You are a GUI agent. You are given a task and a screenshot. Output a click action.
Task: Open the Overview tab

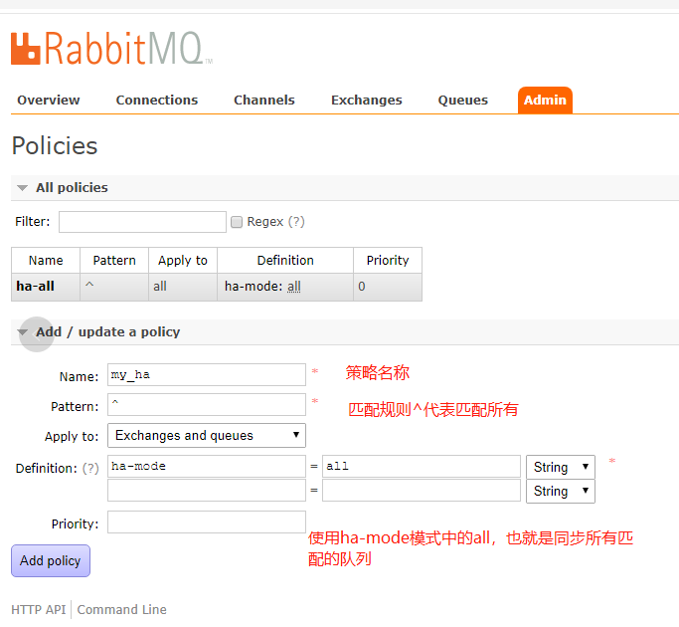point(49,101)
